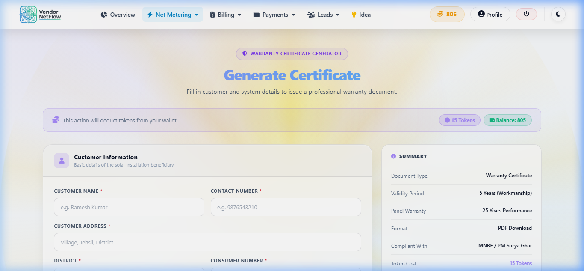The width and height of the screenshot is (584, 271).
Task: Click the Net Metering lightning bolt icon
Action: pos(150,15)
